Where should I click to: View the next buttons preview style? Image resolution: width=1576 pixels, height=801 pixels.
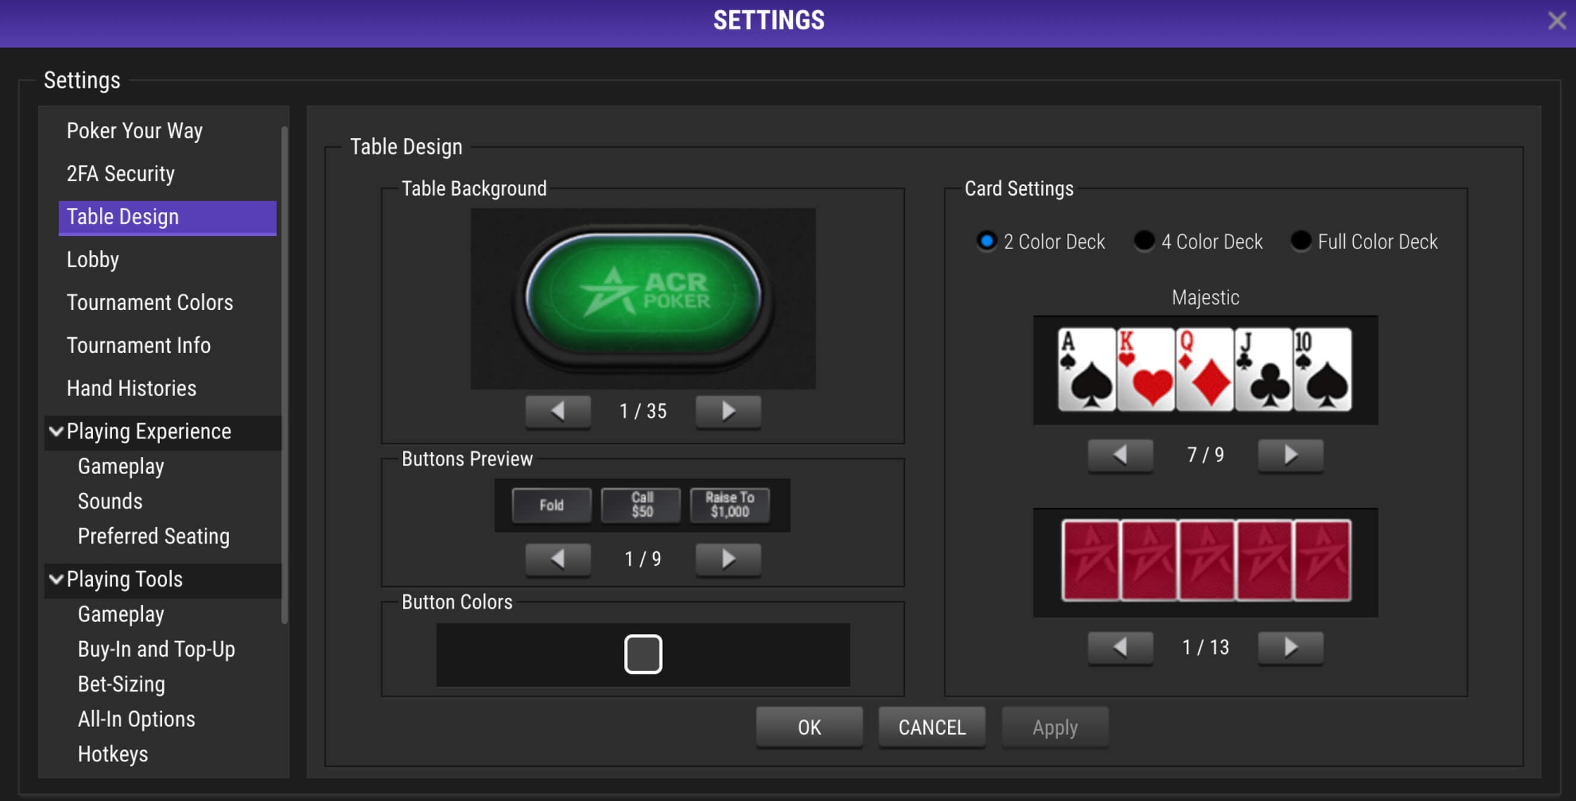(727, 559)
